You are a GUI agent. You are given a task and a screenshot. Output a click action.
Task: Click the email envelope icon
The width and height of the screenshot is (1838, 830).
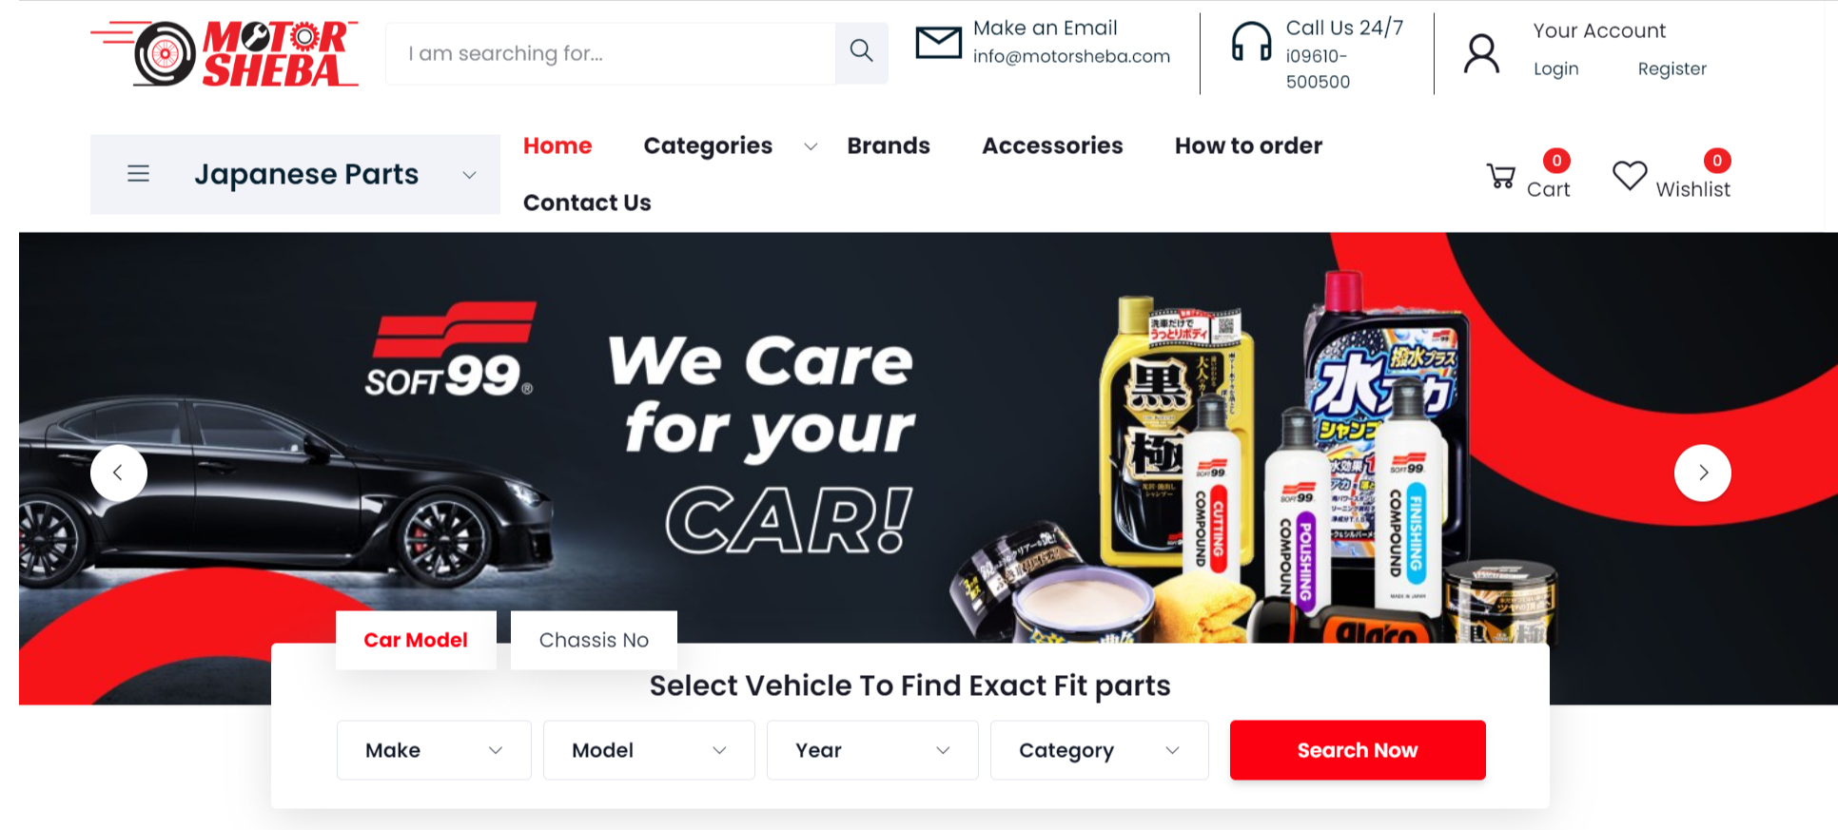click(x=938, y=43)
